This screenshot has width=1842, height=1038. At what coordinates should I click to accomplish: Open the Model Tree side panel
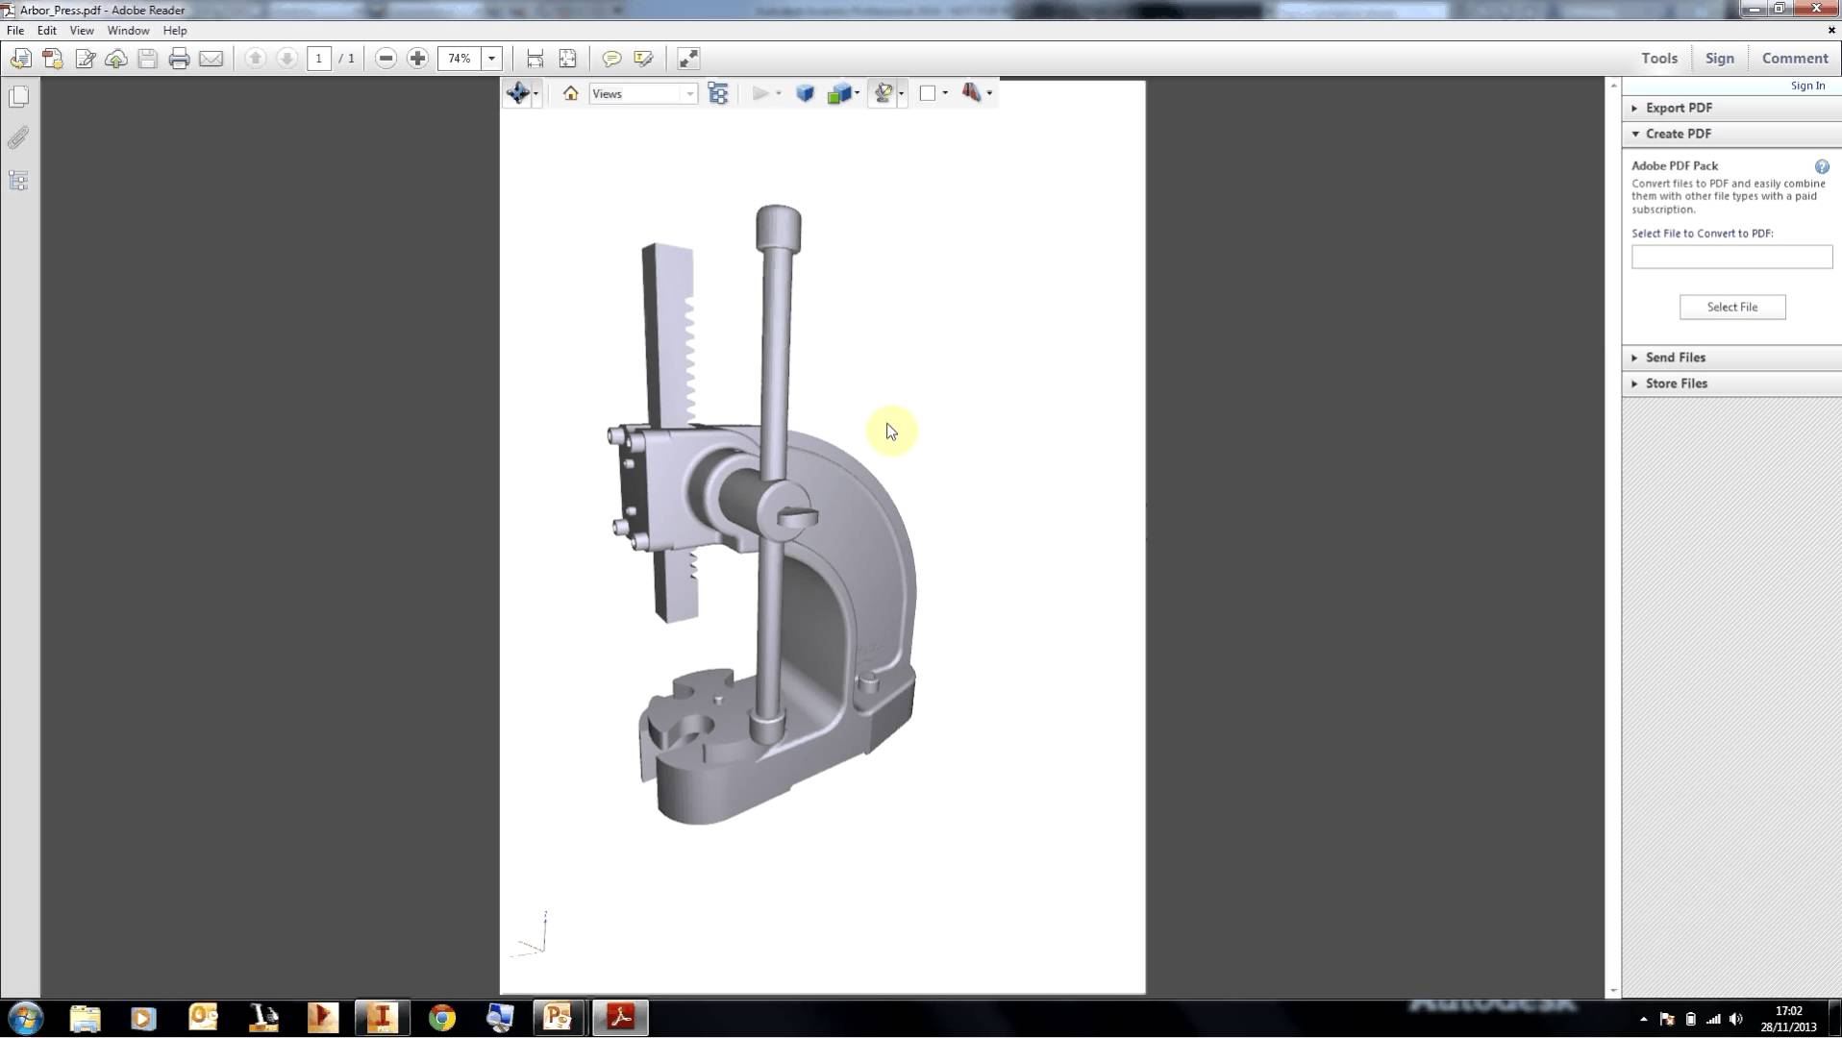tap(18, 181)
